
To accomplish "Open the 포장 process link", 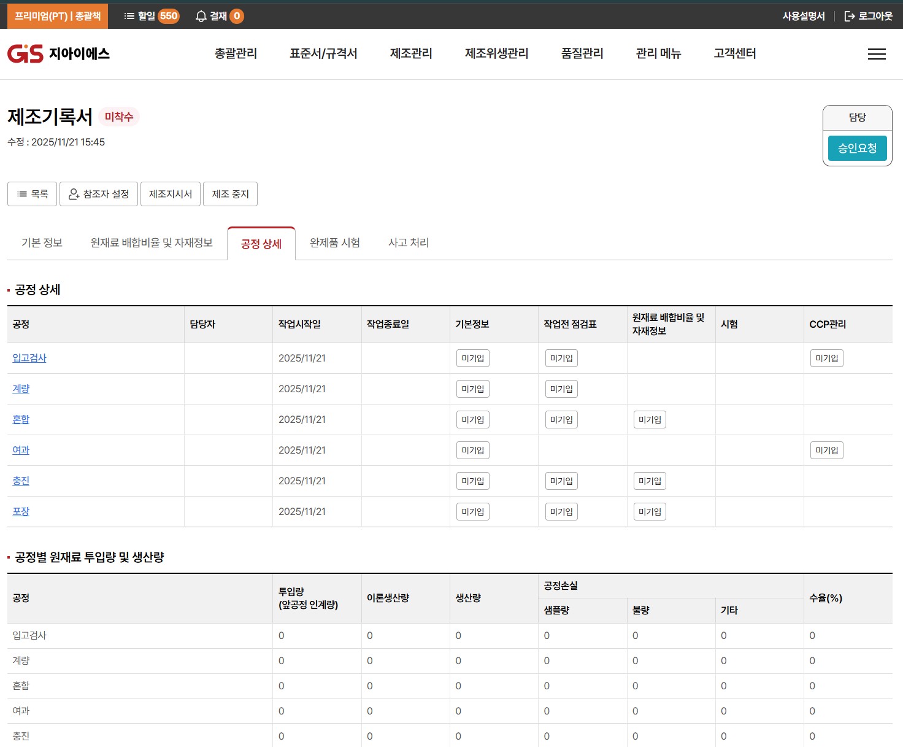I will (x=21, y=511).
